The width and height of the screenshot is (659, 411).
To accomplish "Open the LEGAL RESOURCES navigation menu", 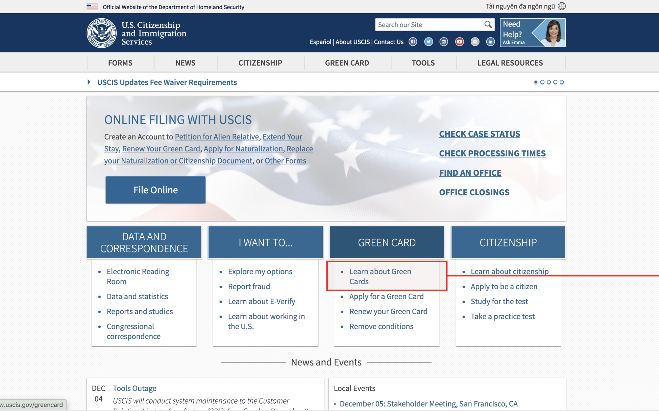I will click(x=510, y=63).
